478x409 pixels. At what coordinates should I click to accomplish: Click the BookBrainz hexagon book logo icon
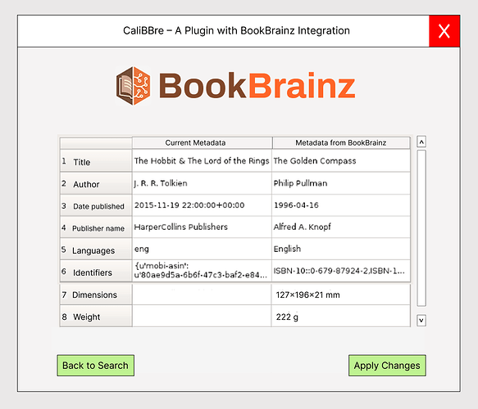point(133,86)
